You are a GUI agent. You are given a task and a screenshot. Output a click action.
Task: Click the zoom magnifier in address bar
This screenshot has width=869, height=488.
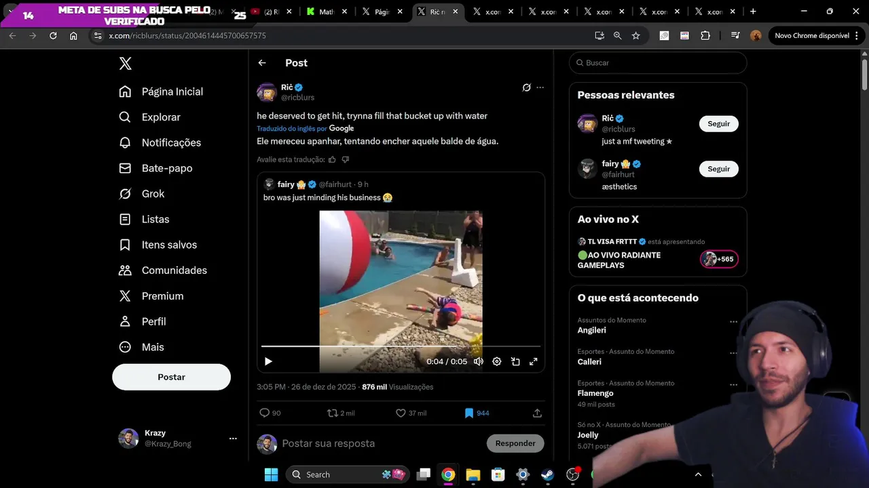[x=617, y=36]
